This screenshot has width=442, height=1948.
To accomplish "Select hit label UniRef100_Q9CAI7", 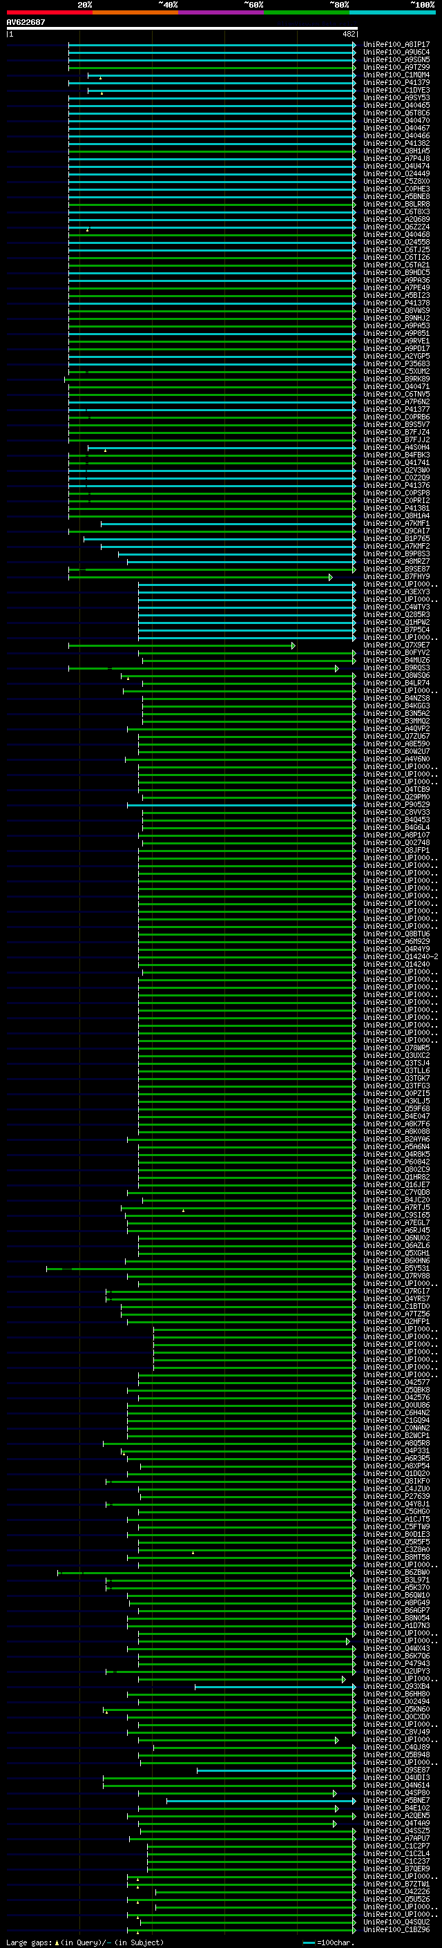I will pos(396,531).
